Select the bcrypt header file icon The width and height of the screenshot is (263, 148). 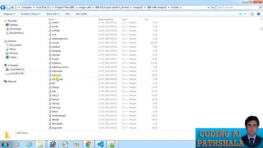point(50,59)
